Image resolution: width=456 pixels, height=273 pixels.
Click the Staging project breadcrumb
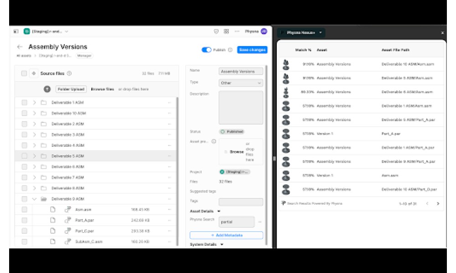[x=55, y=56]
